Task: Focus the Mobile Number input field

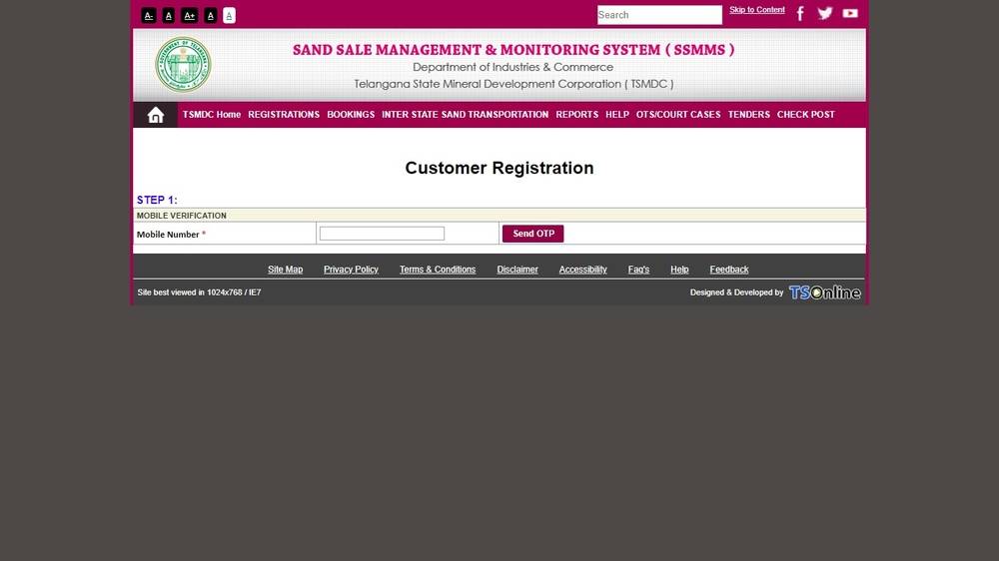Action: point(382,234)
